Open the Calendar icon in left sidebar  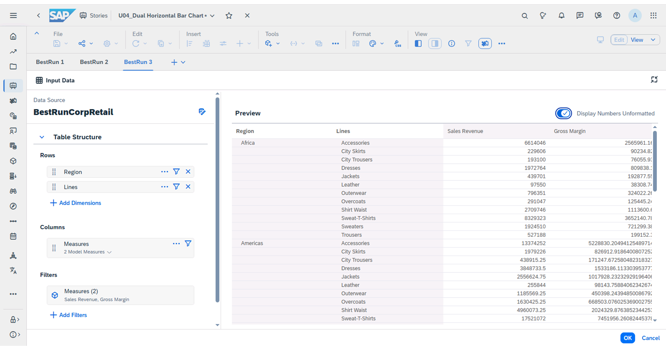[x=13, y=236]
